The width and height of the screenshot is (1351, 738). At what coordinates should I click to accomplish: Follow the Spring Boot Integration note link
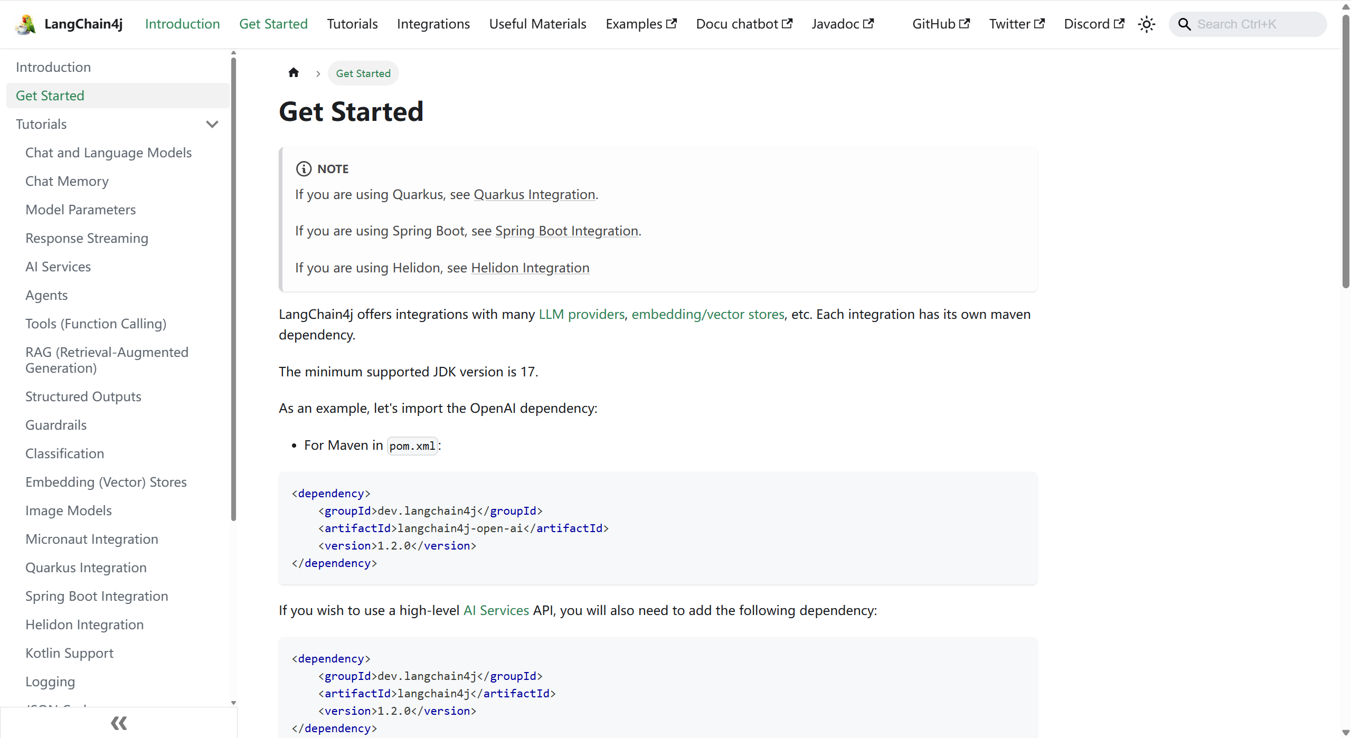click(566, 231)
